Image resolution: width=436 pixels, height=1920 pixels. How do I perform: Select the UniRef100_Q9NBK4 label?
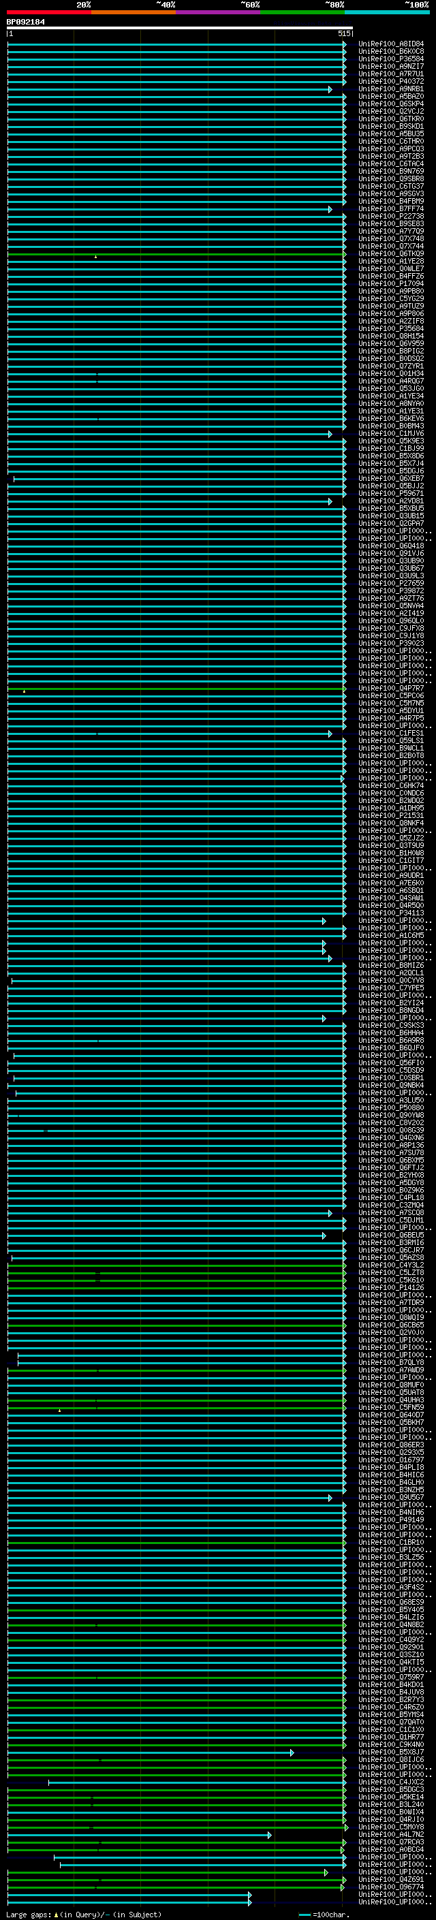click(x=390, y=1085)
